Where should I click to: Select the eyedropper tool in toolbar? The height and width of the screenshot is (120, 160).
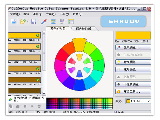pos(44,22)
